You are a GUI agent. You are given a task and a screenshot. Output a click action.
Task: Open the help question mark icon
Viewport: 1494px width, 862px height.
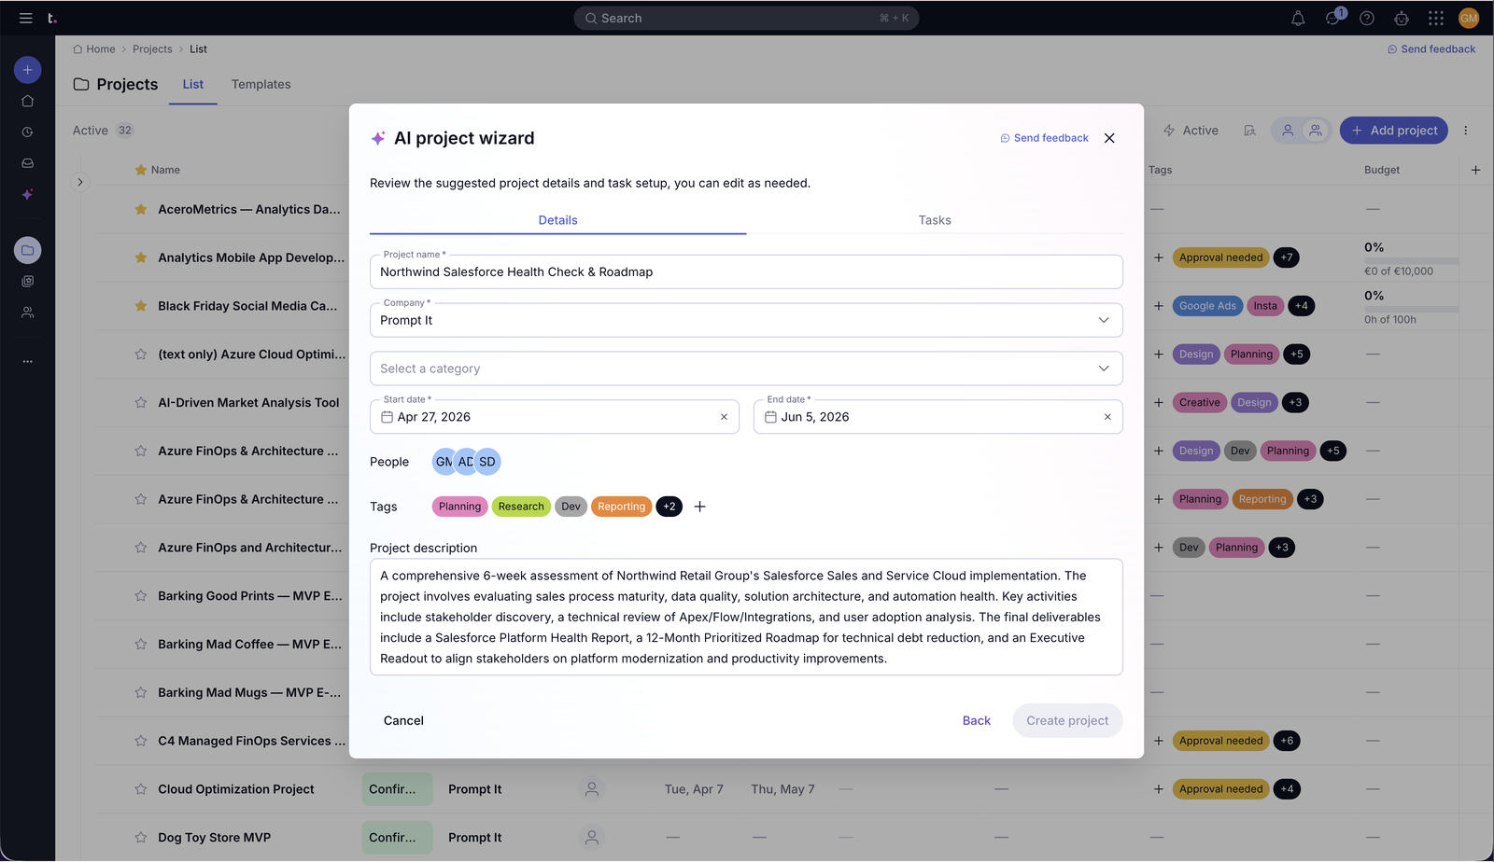tap(1367, 18)
